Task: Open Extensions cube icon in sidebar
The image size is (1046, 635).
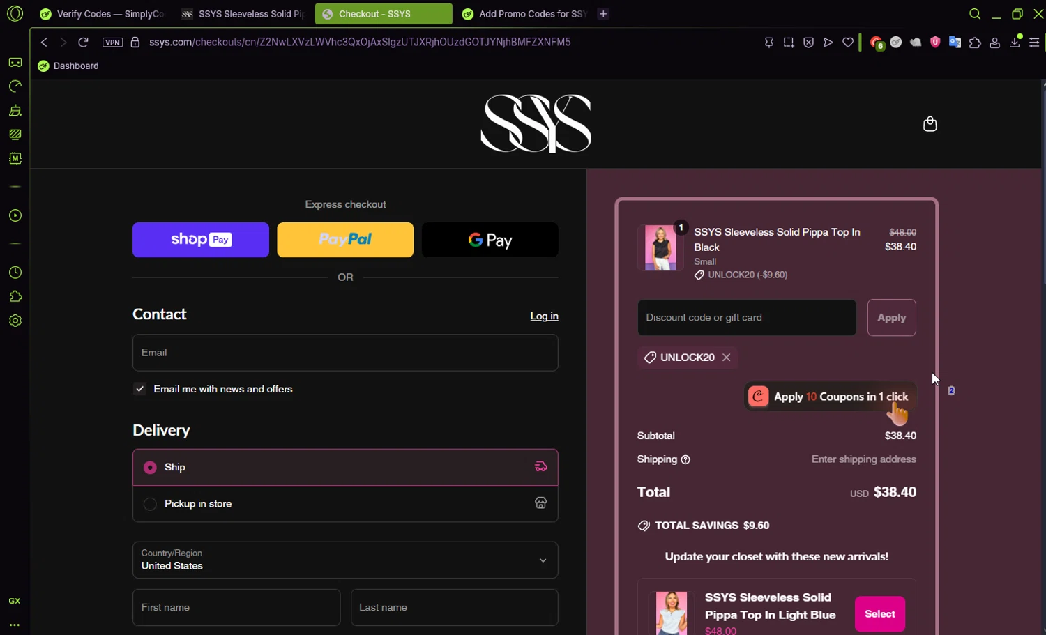Action: [15, 296]
